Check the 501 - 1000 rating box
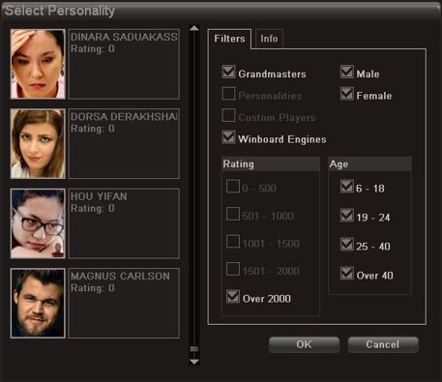The height and width of the screenshot is (382, 442). tap(233, 214)
